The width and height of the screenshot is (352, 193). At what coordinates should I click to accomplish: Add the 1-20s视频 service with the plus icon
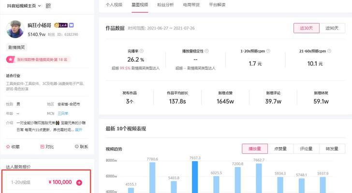point(79,182)
